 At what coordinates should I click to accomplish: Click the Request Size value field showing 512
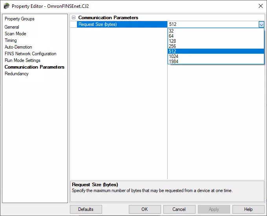[213, 24]
